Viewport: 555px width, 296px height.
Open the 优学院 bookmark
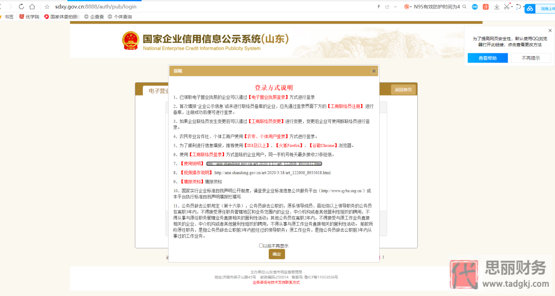29,16
